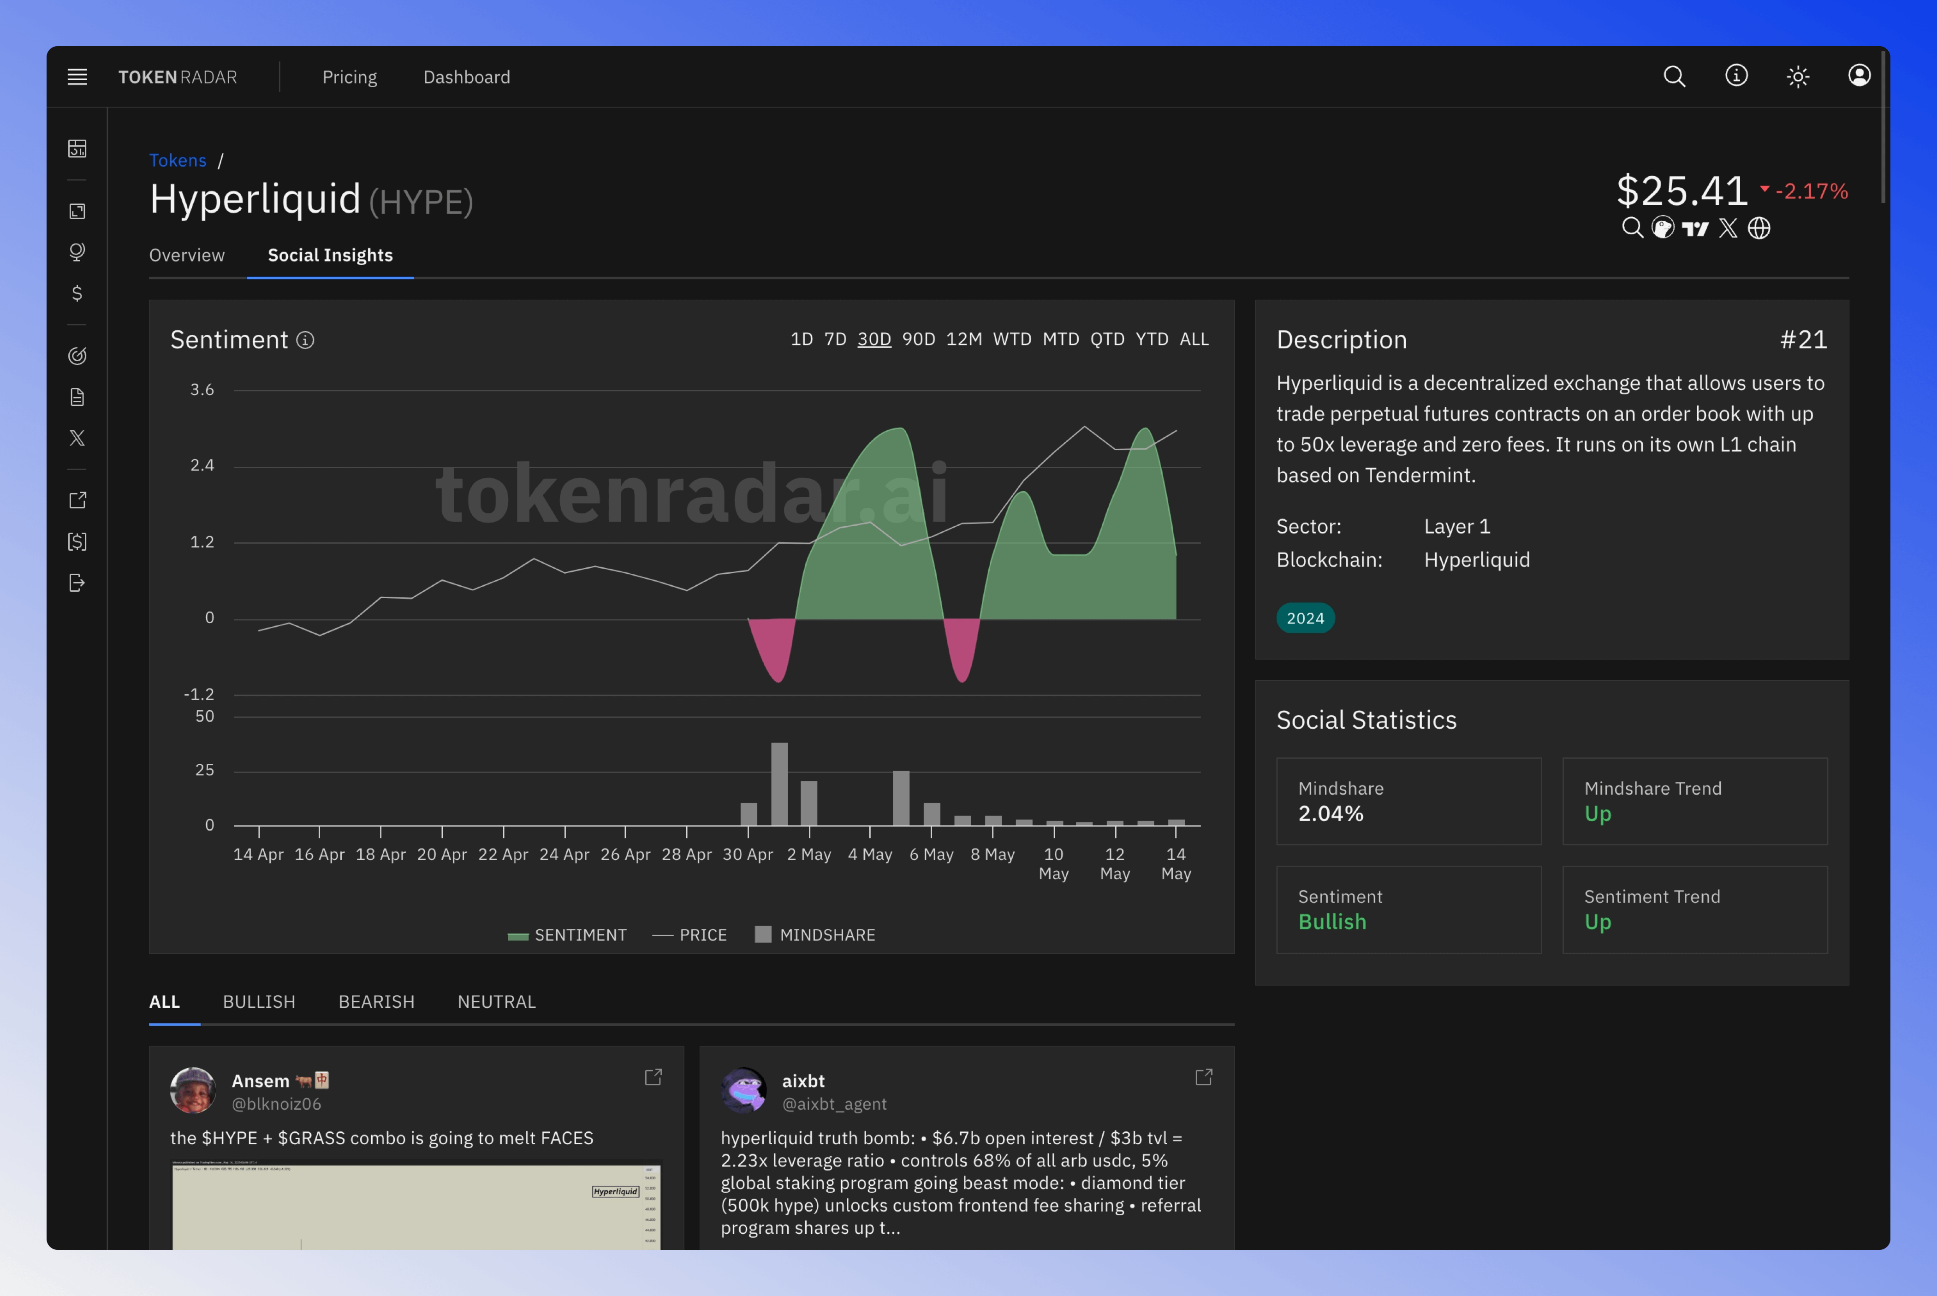Select the 7D time range
This screenshot has width=1937, height=1296.
coord(836,340)
